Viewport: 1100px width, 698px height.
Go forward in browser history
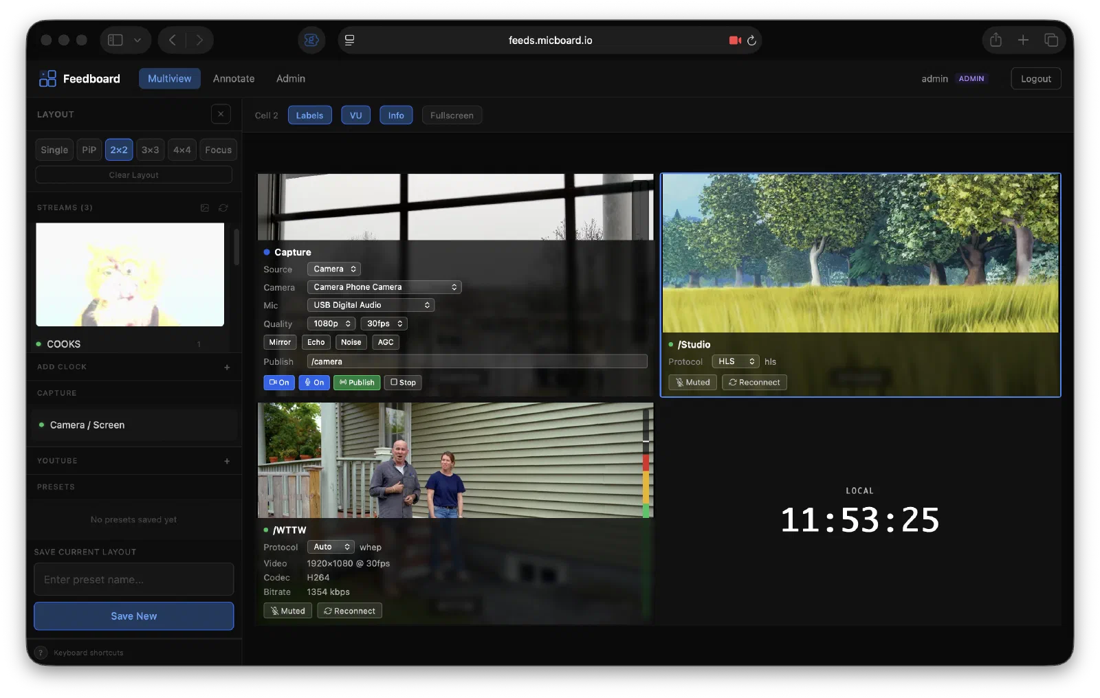199,40
